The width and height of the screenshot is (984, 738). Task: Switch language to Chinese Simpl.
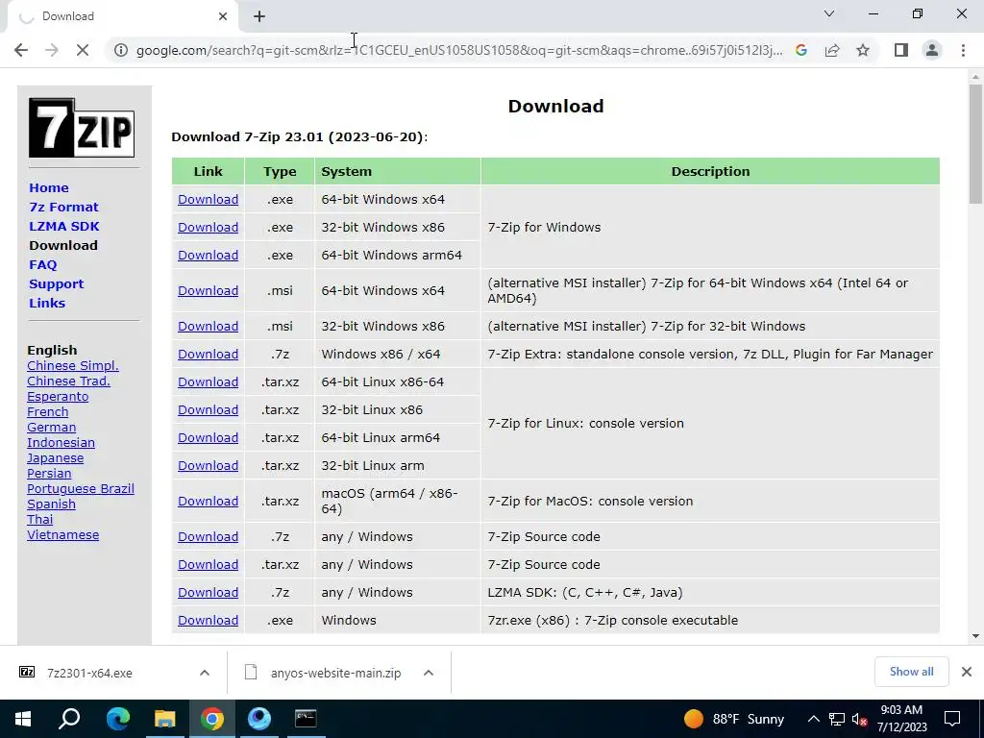73,366
